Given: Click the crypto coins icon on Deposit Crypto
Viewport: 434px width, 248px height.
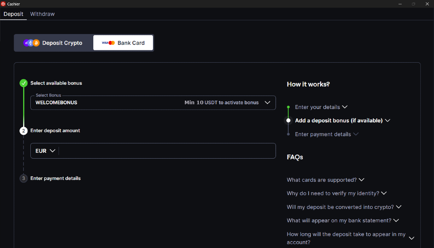Looking at the screenshot, I should point(31,43).
